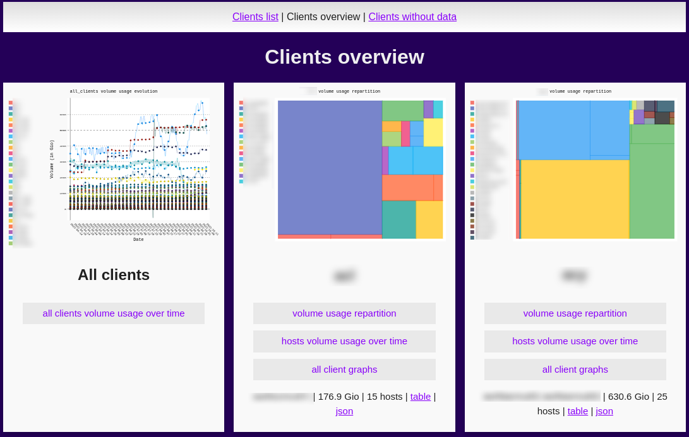Select the large purple block in middle treemap

pos(330,168)
